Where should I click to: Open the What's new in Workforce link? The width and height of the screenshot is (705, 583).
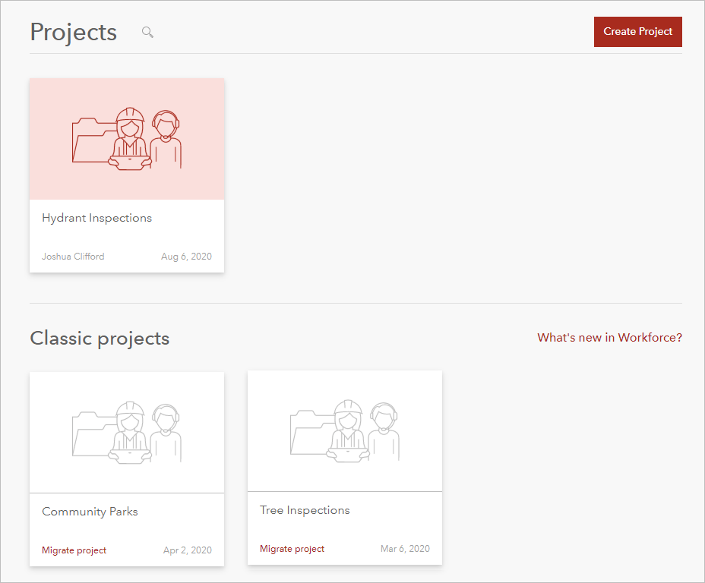click(x=609, y=337)
